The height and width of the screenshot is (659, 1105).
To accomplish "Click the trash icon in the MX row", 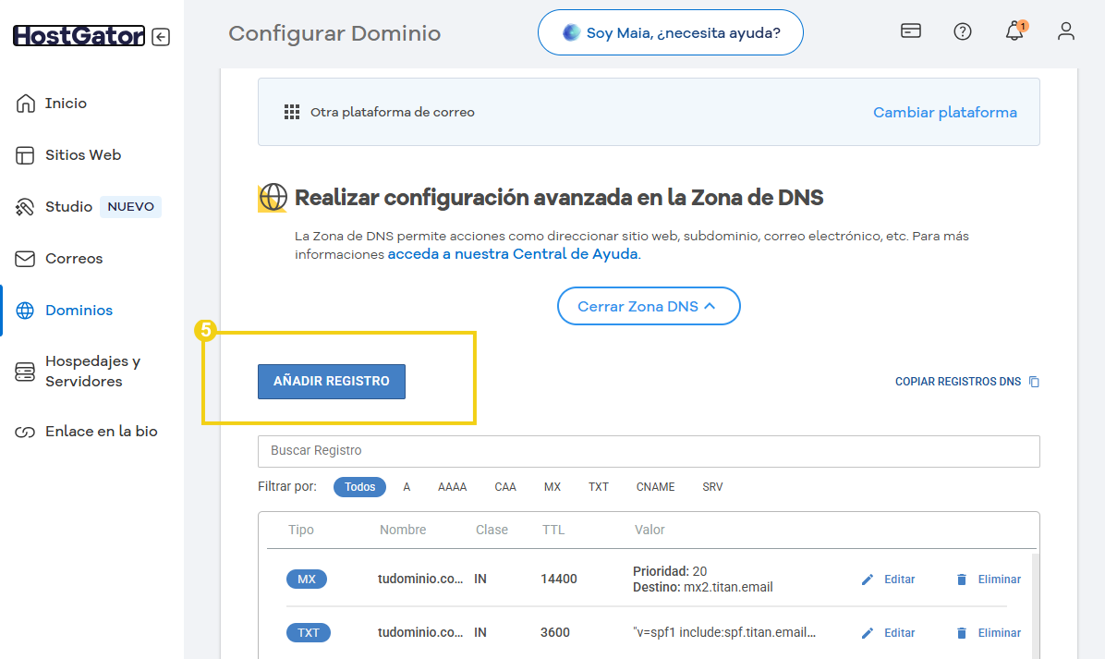I will coord(961,580).
